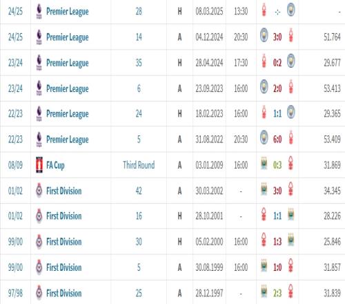The width and height of the screenshot is (345, 304).
Task: Click old Manchester City crest in 03.01.2009 row
Action: 264,163
